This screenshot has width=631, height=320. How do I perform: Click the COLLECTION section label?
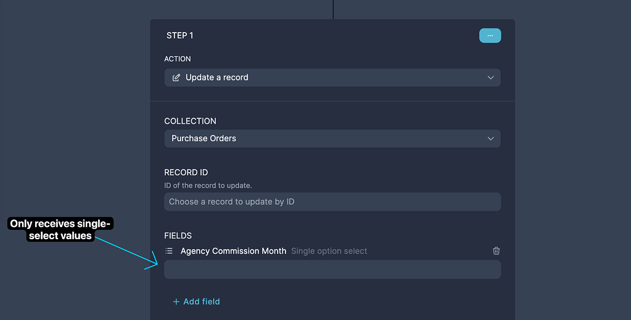[x=190, y=121]
